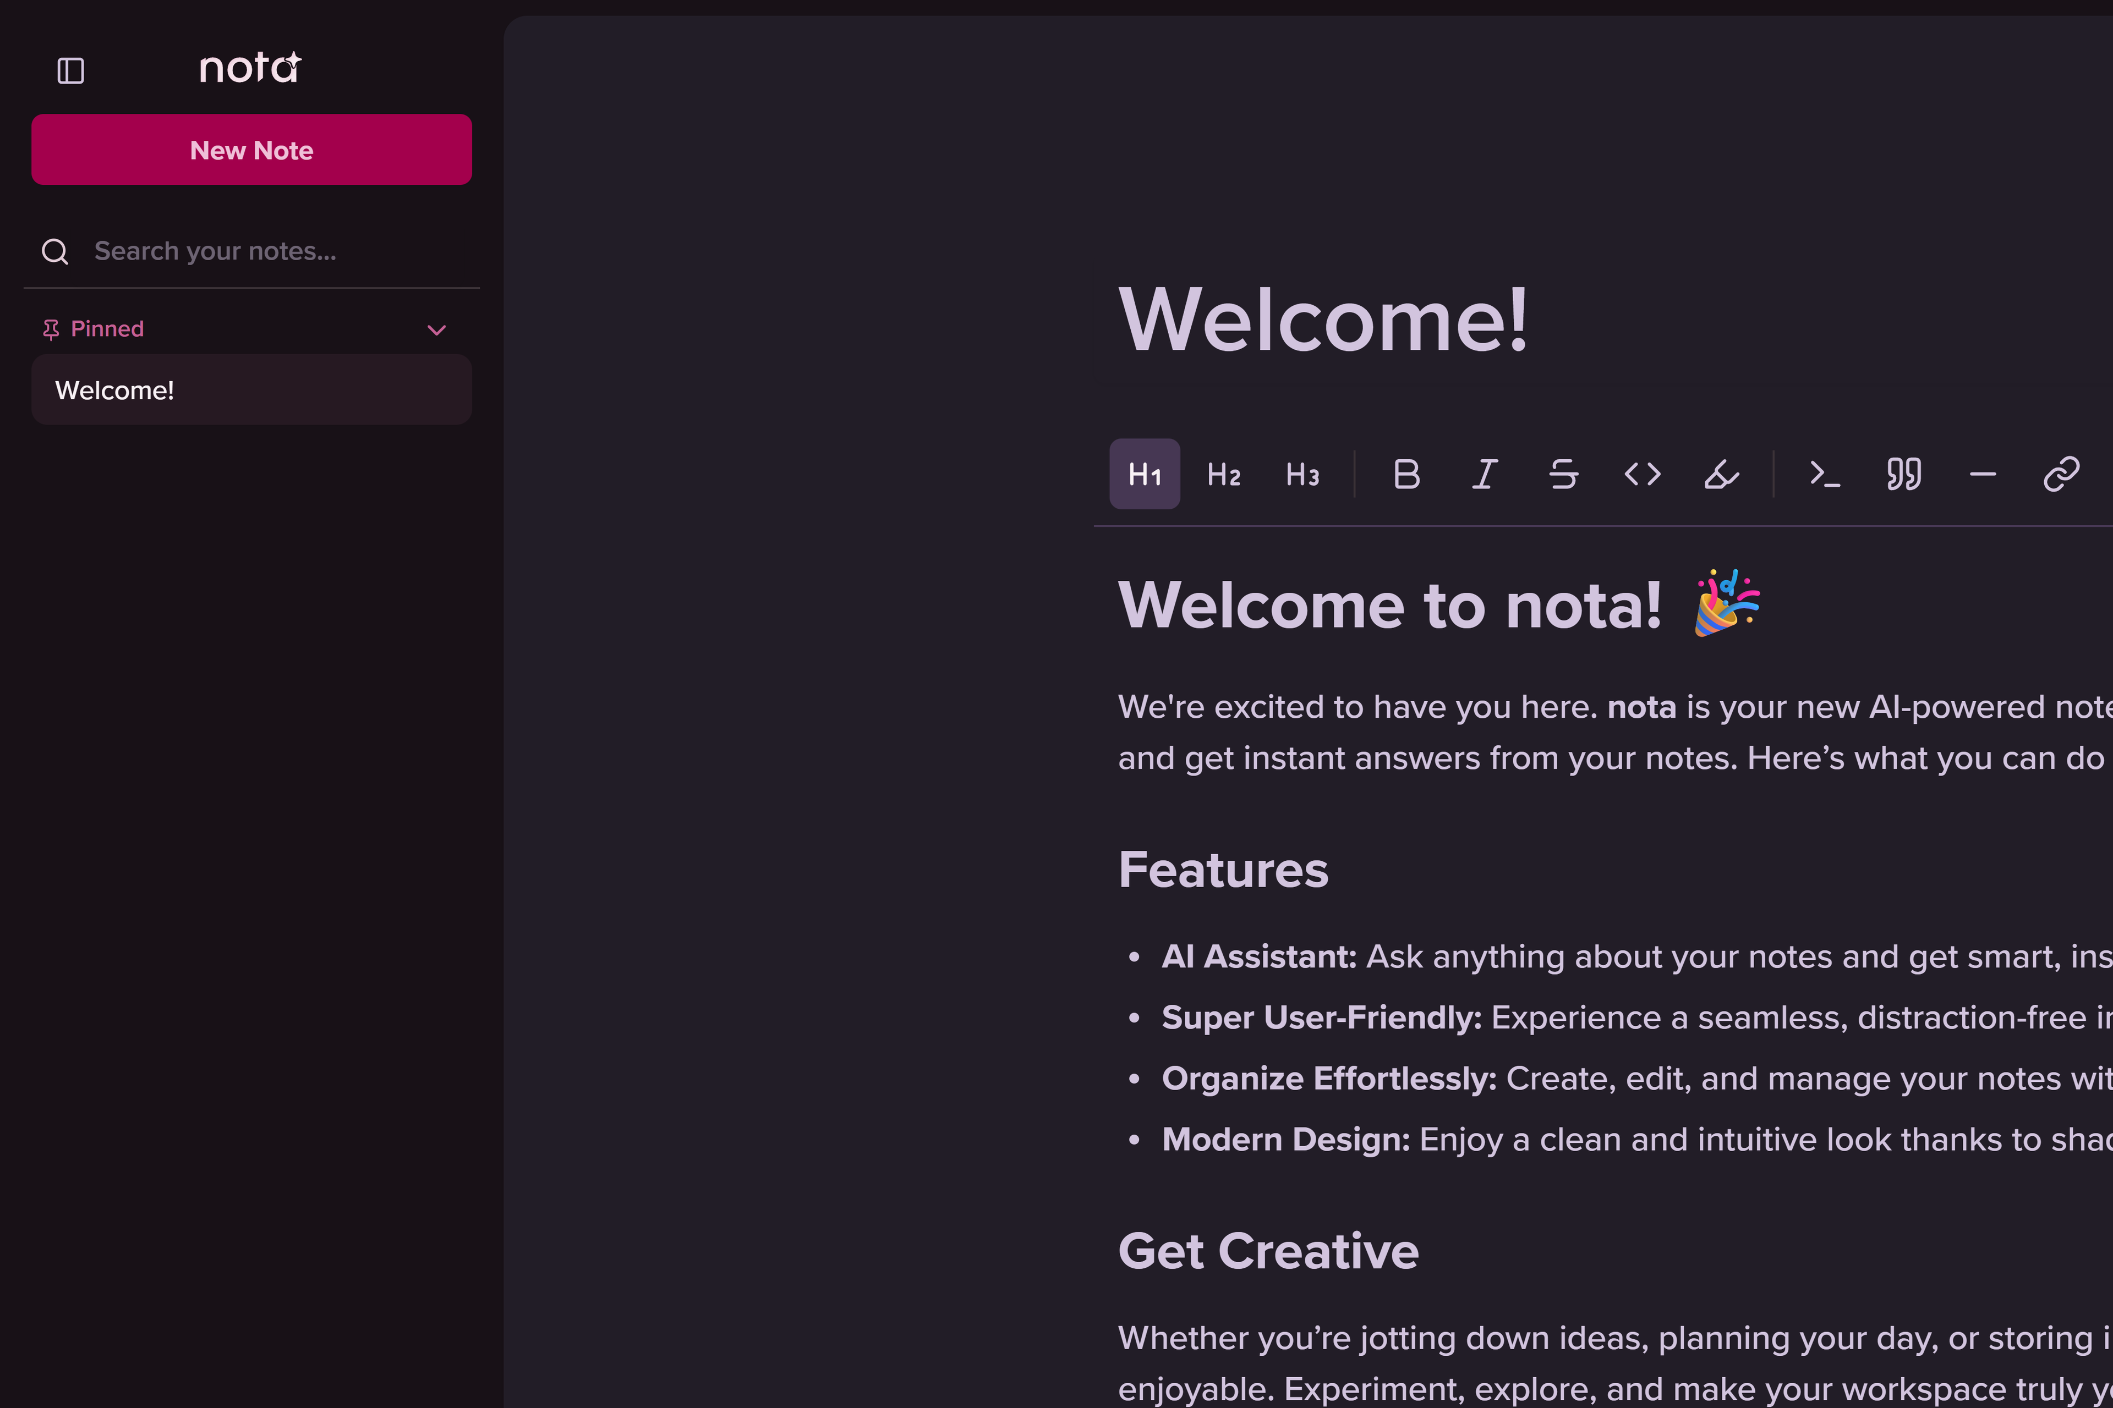Image resolution: width=2113 pixels, height=1408 pixels.
Task: Click the Pinned section label
Action: [x=107, y=329]
